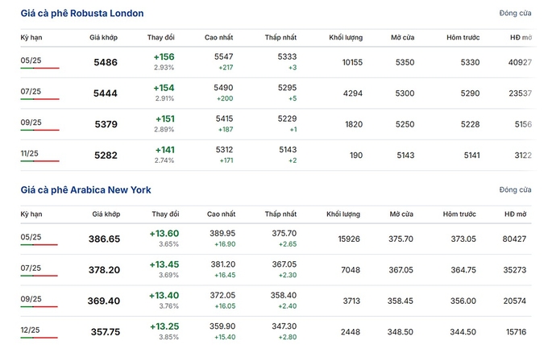Click the change value +141

tap(165, 150)
